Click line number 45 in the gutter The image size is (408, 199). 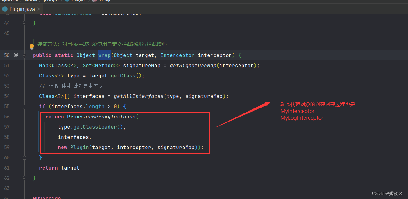(x=7, y=33)
